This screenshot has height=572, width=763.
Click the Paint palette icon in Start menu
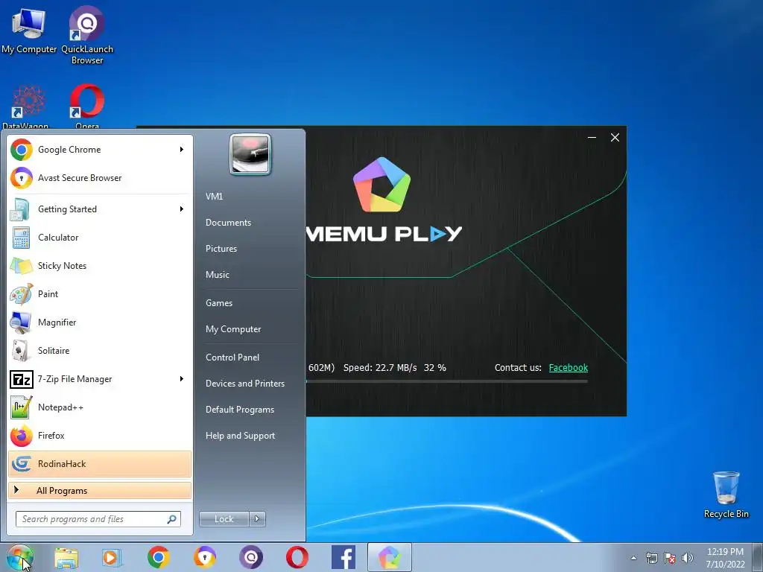pos(22,293)
